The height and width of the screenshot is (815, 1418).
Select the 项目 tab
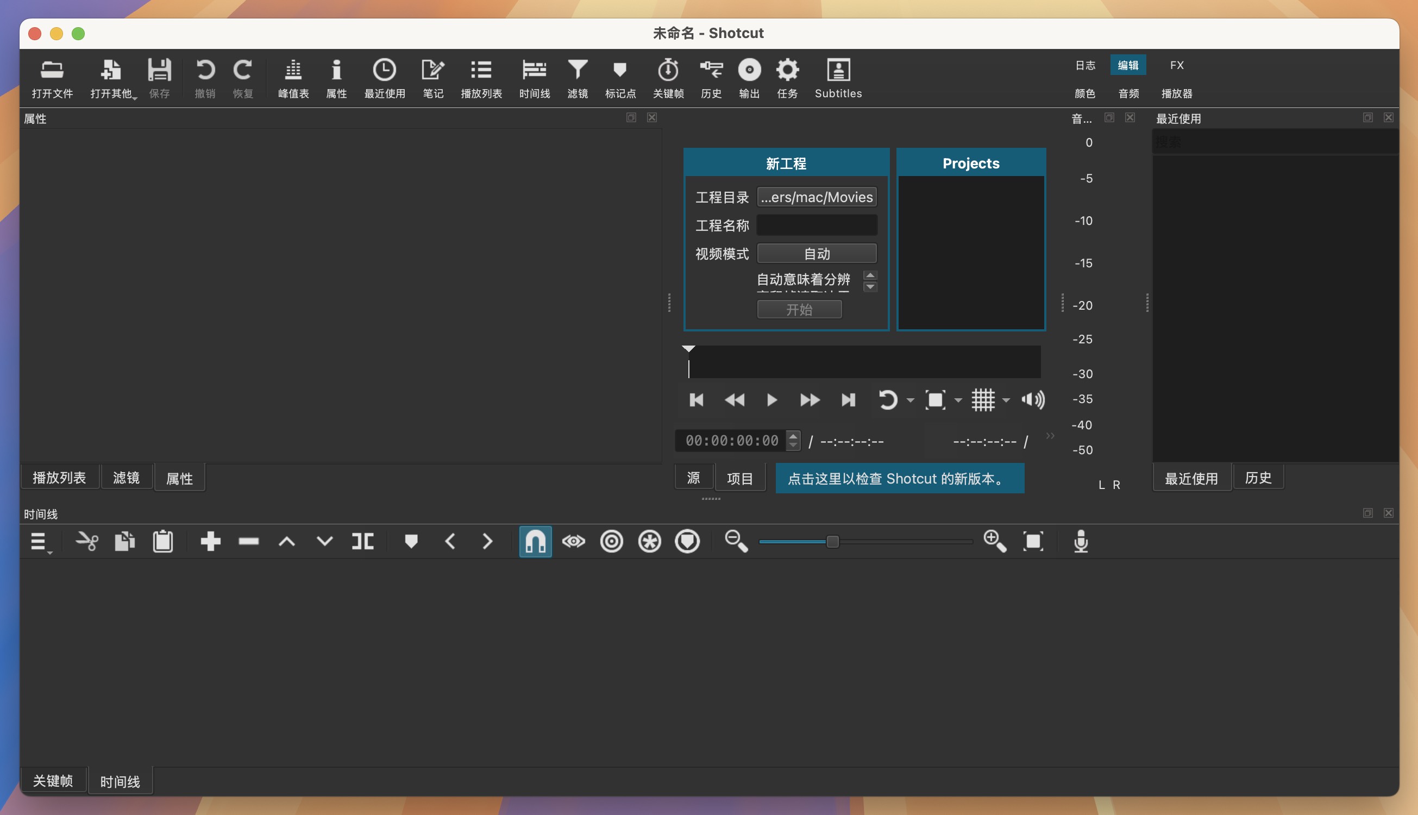tap(740, 478)
